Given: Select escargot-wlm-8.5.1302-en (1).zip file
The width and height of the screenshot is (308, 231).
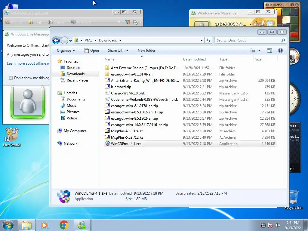Looking at the screenshot, I should click(x=190, y=112).
